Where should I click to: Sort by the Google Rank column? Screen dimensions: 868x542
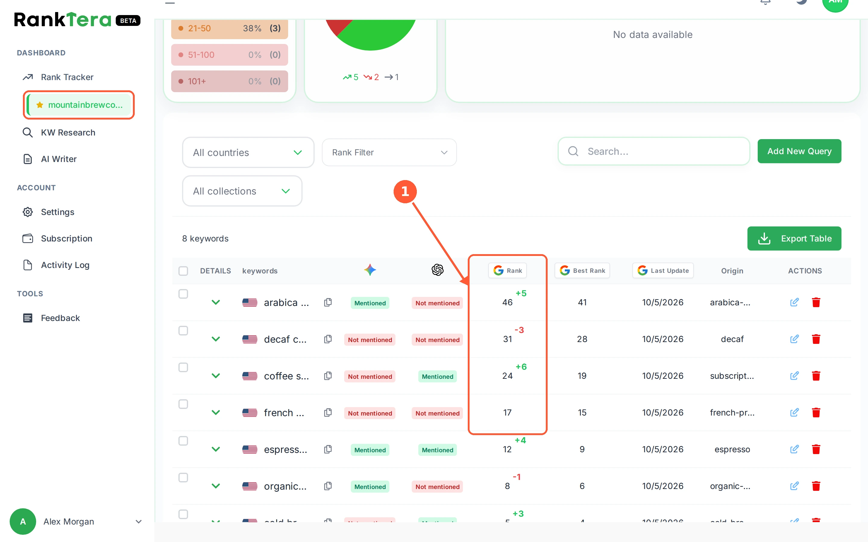click(x=507, y=271)
